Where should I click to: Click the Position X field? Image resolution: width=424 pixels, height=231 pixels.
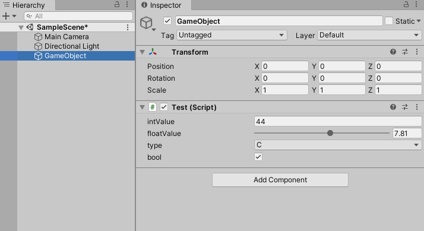tap(284, 67)
